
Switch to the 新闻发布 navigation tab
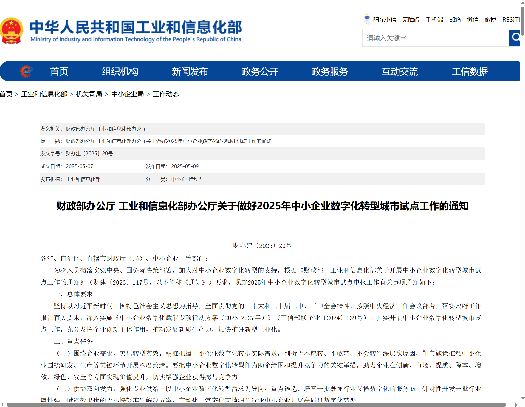coord(190,71)
